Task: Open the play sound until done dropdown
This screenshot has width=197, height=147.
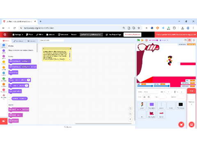Action: 18,109
